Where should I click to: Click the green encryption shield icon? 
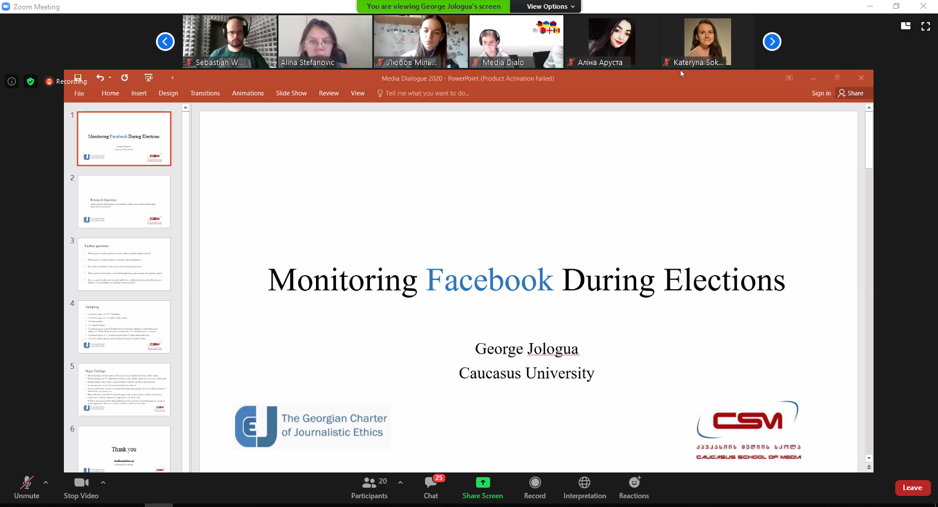[30, 81]
